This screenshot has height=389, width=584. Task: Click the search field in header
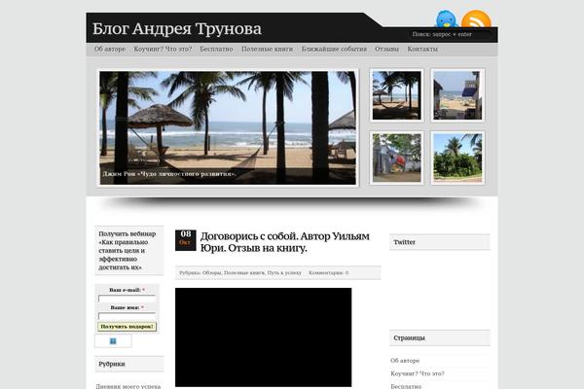pos(451,34)
